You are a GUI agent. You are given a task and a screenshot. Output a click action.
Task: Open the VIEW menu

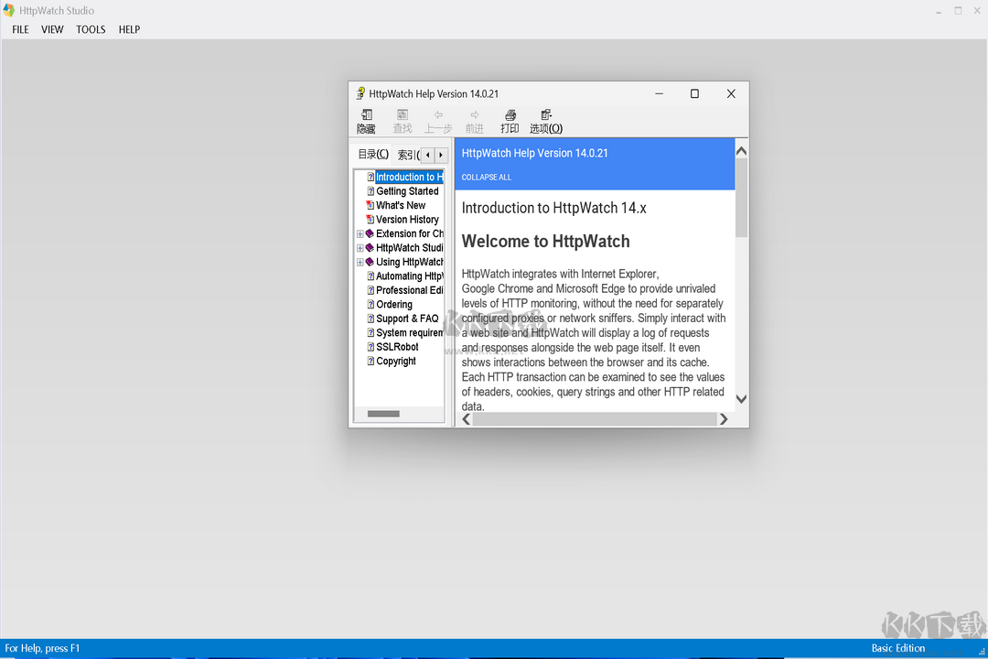(52, 29)
